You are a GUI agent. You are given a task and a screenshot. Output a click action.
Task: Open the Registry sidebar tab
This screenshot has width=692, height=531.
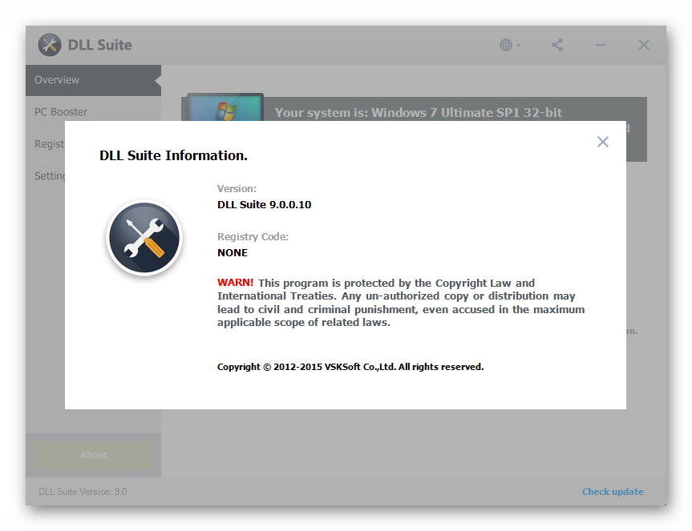point(46,144)
